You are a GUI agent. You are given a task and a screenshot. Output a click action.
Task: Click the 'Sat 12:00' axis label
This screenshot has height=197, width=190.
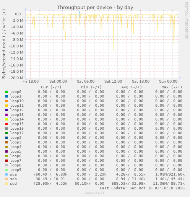(113, 81)
